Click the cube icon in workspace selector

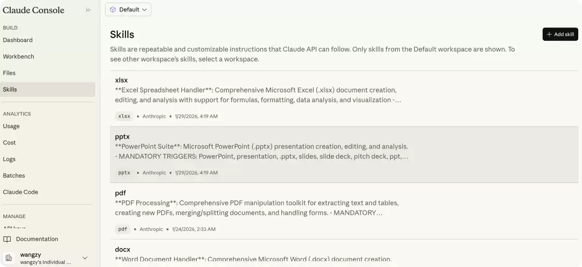click(113, 10)
